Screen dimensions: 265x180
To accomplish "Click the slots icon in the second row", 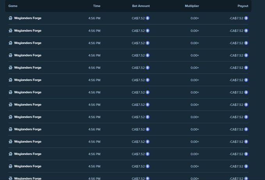I will [x=11, y=30].
